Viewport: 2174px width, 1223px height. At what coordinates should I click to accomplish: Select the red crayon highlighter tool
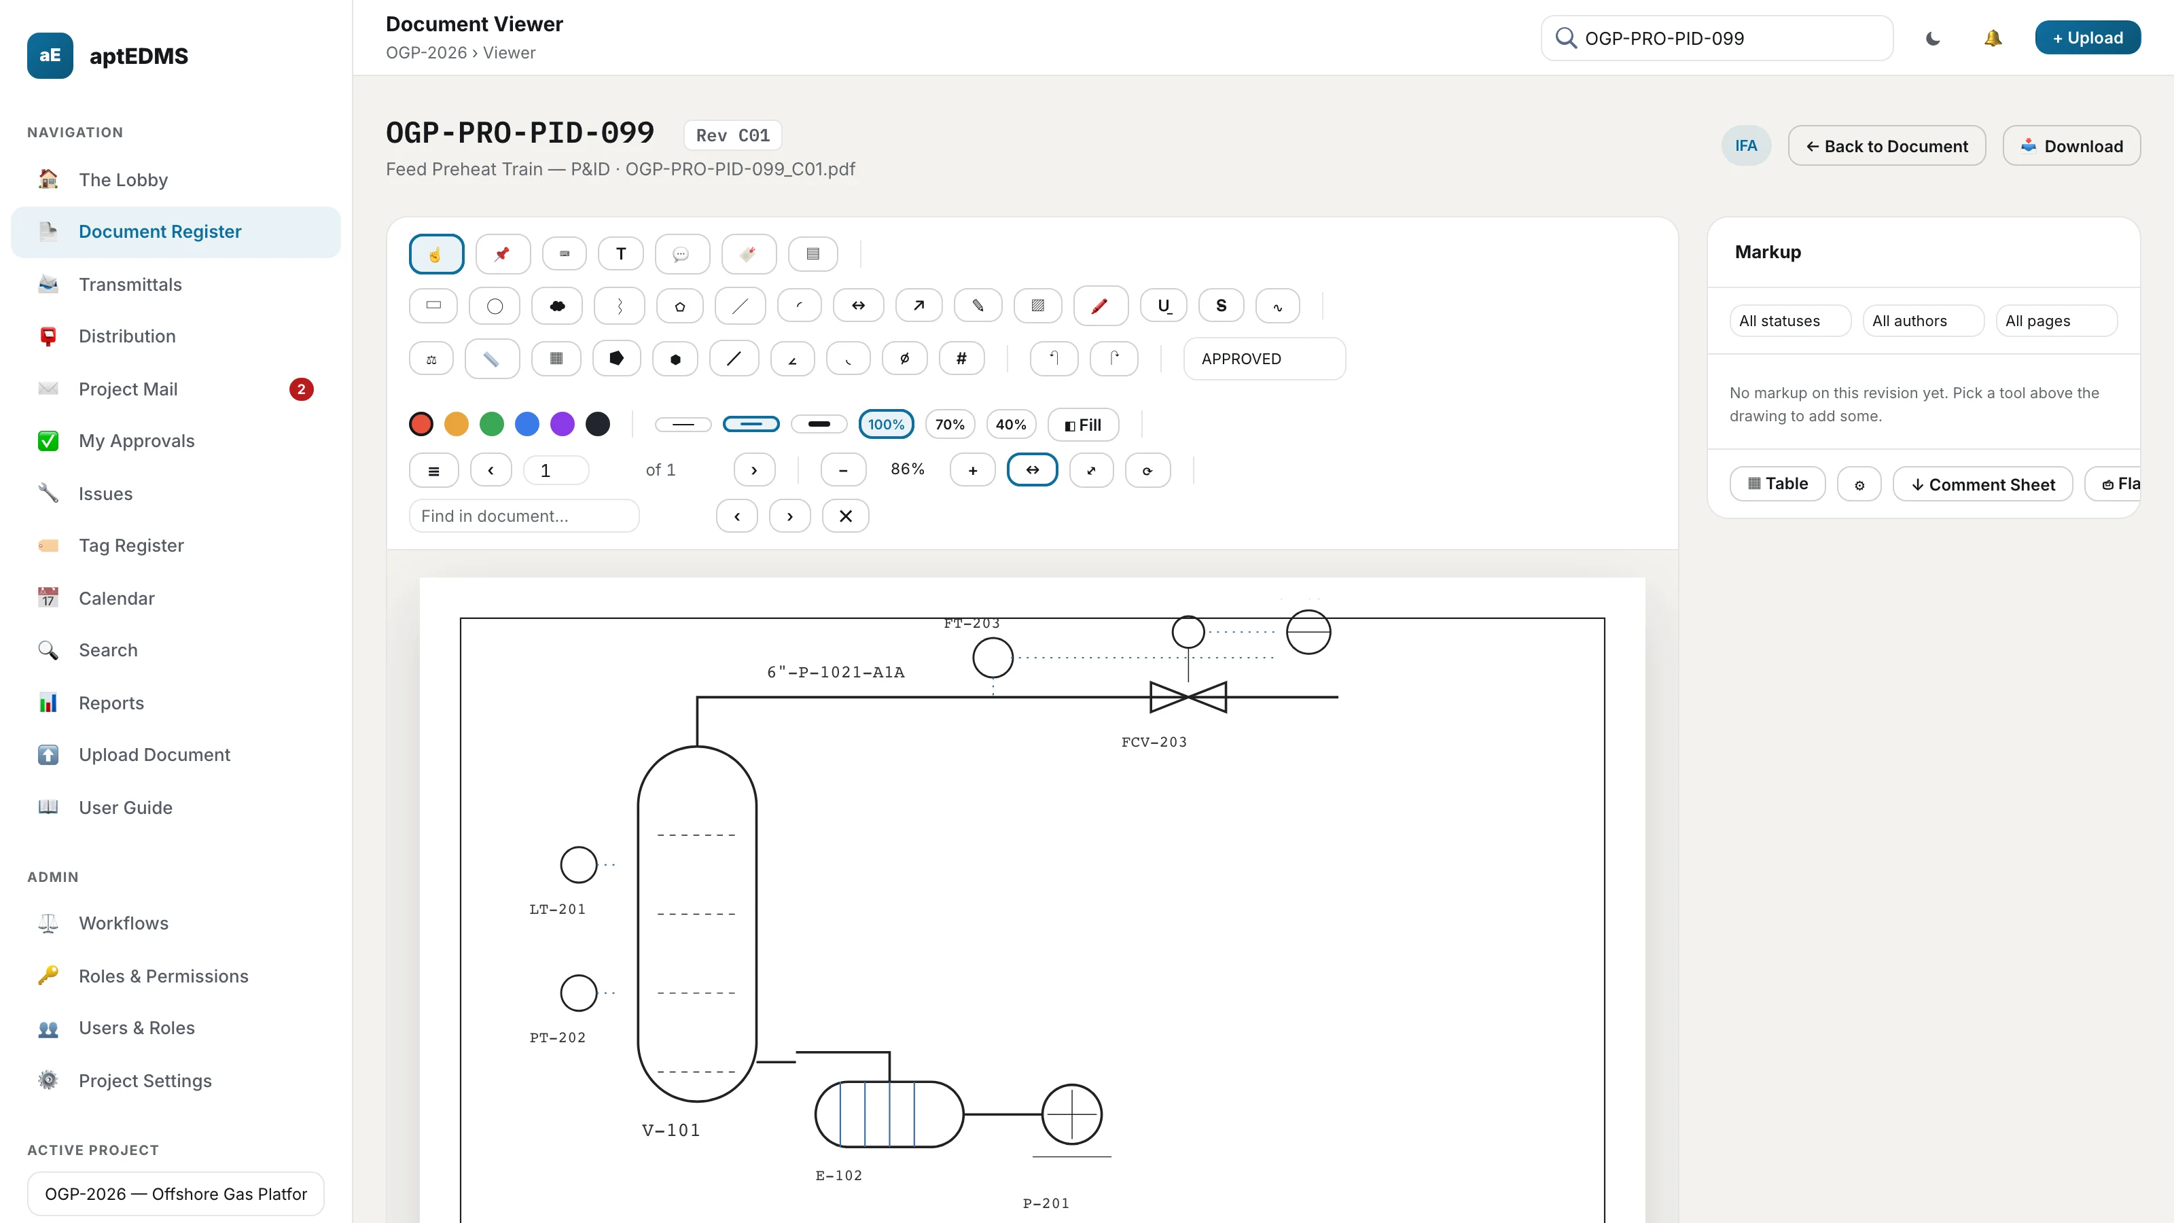coord(1101,306)
